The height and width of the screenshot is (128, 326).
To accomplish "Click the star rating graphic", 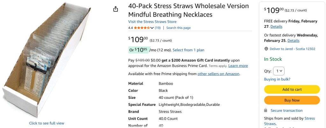I will [141, 28].
